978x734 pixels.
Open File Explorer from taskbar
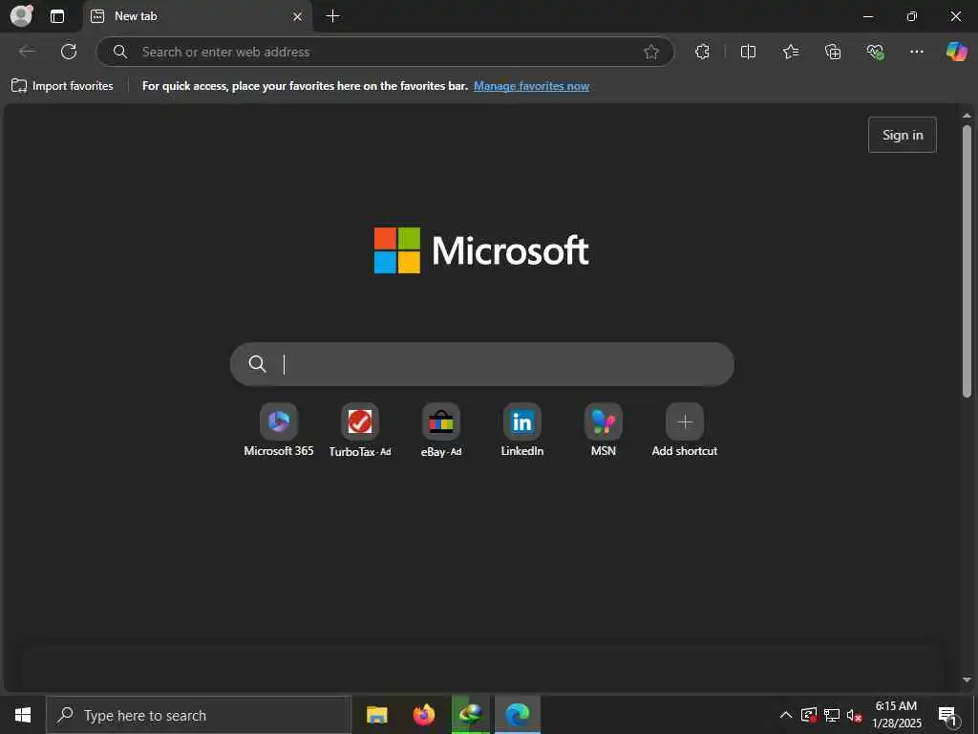[x=376, y=715]
